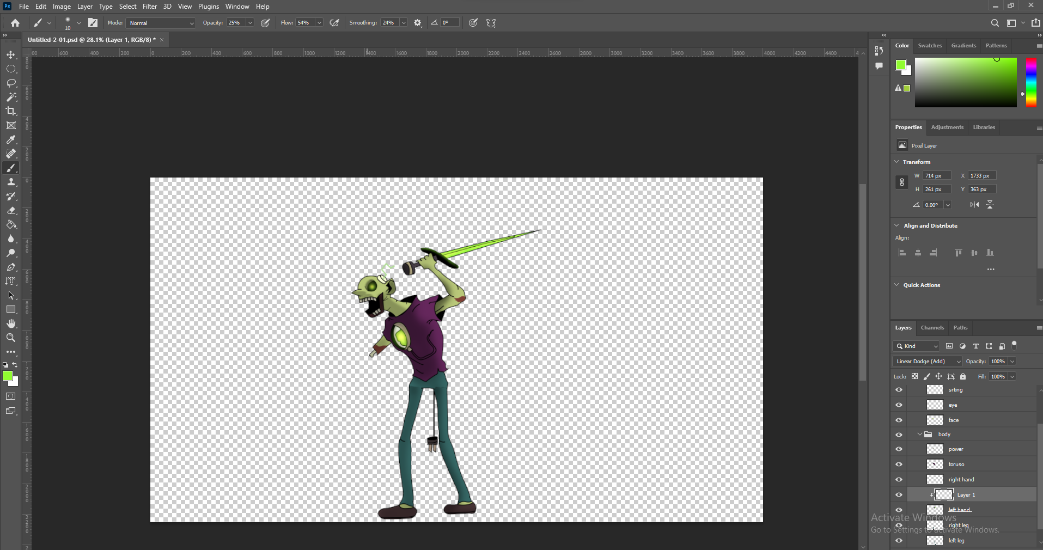Open the layer filter Kind dropdown
Screen dimensions: 1043x550
click(x=916, y=346)
